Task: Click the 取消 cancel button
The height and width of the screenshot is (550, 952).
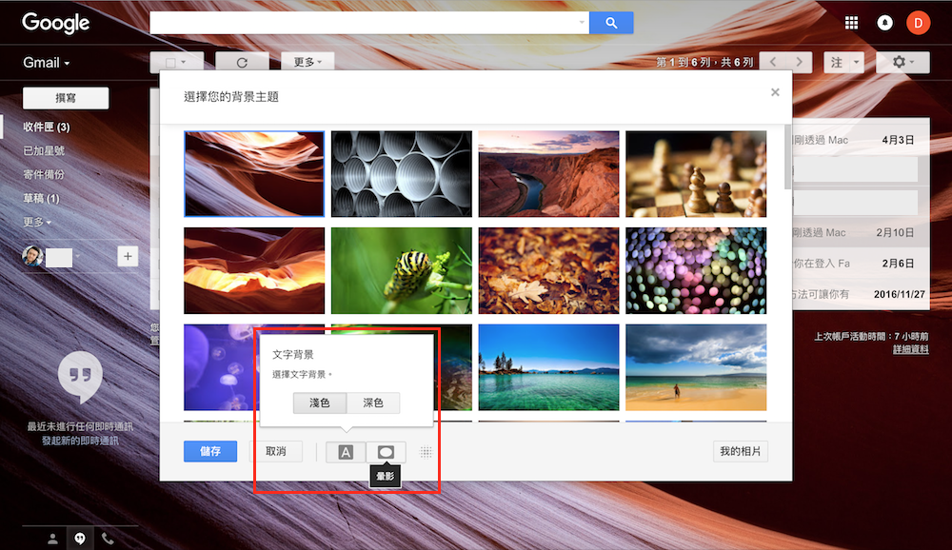Action: coord(276,451)
